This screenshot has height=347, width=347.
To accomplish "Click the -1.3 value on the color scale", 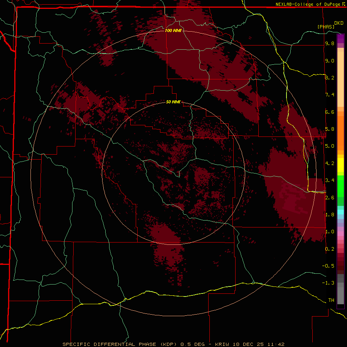I will 328,283.
